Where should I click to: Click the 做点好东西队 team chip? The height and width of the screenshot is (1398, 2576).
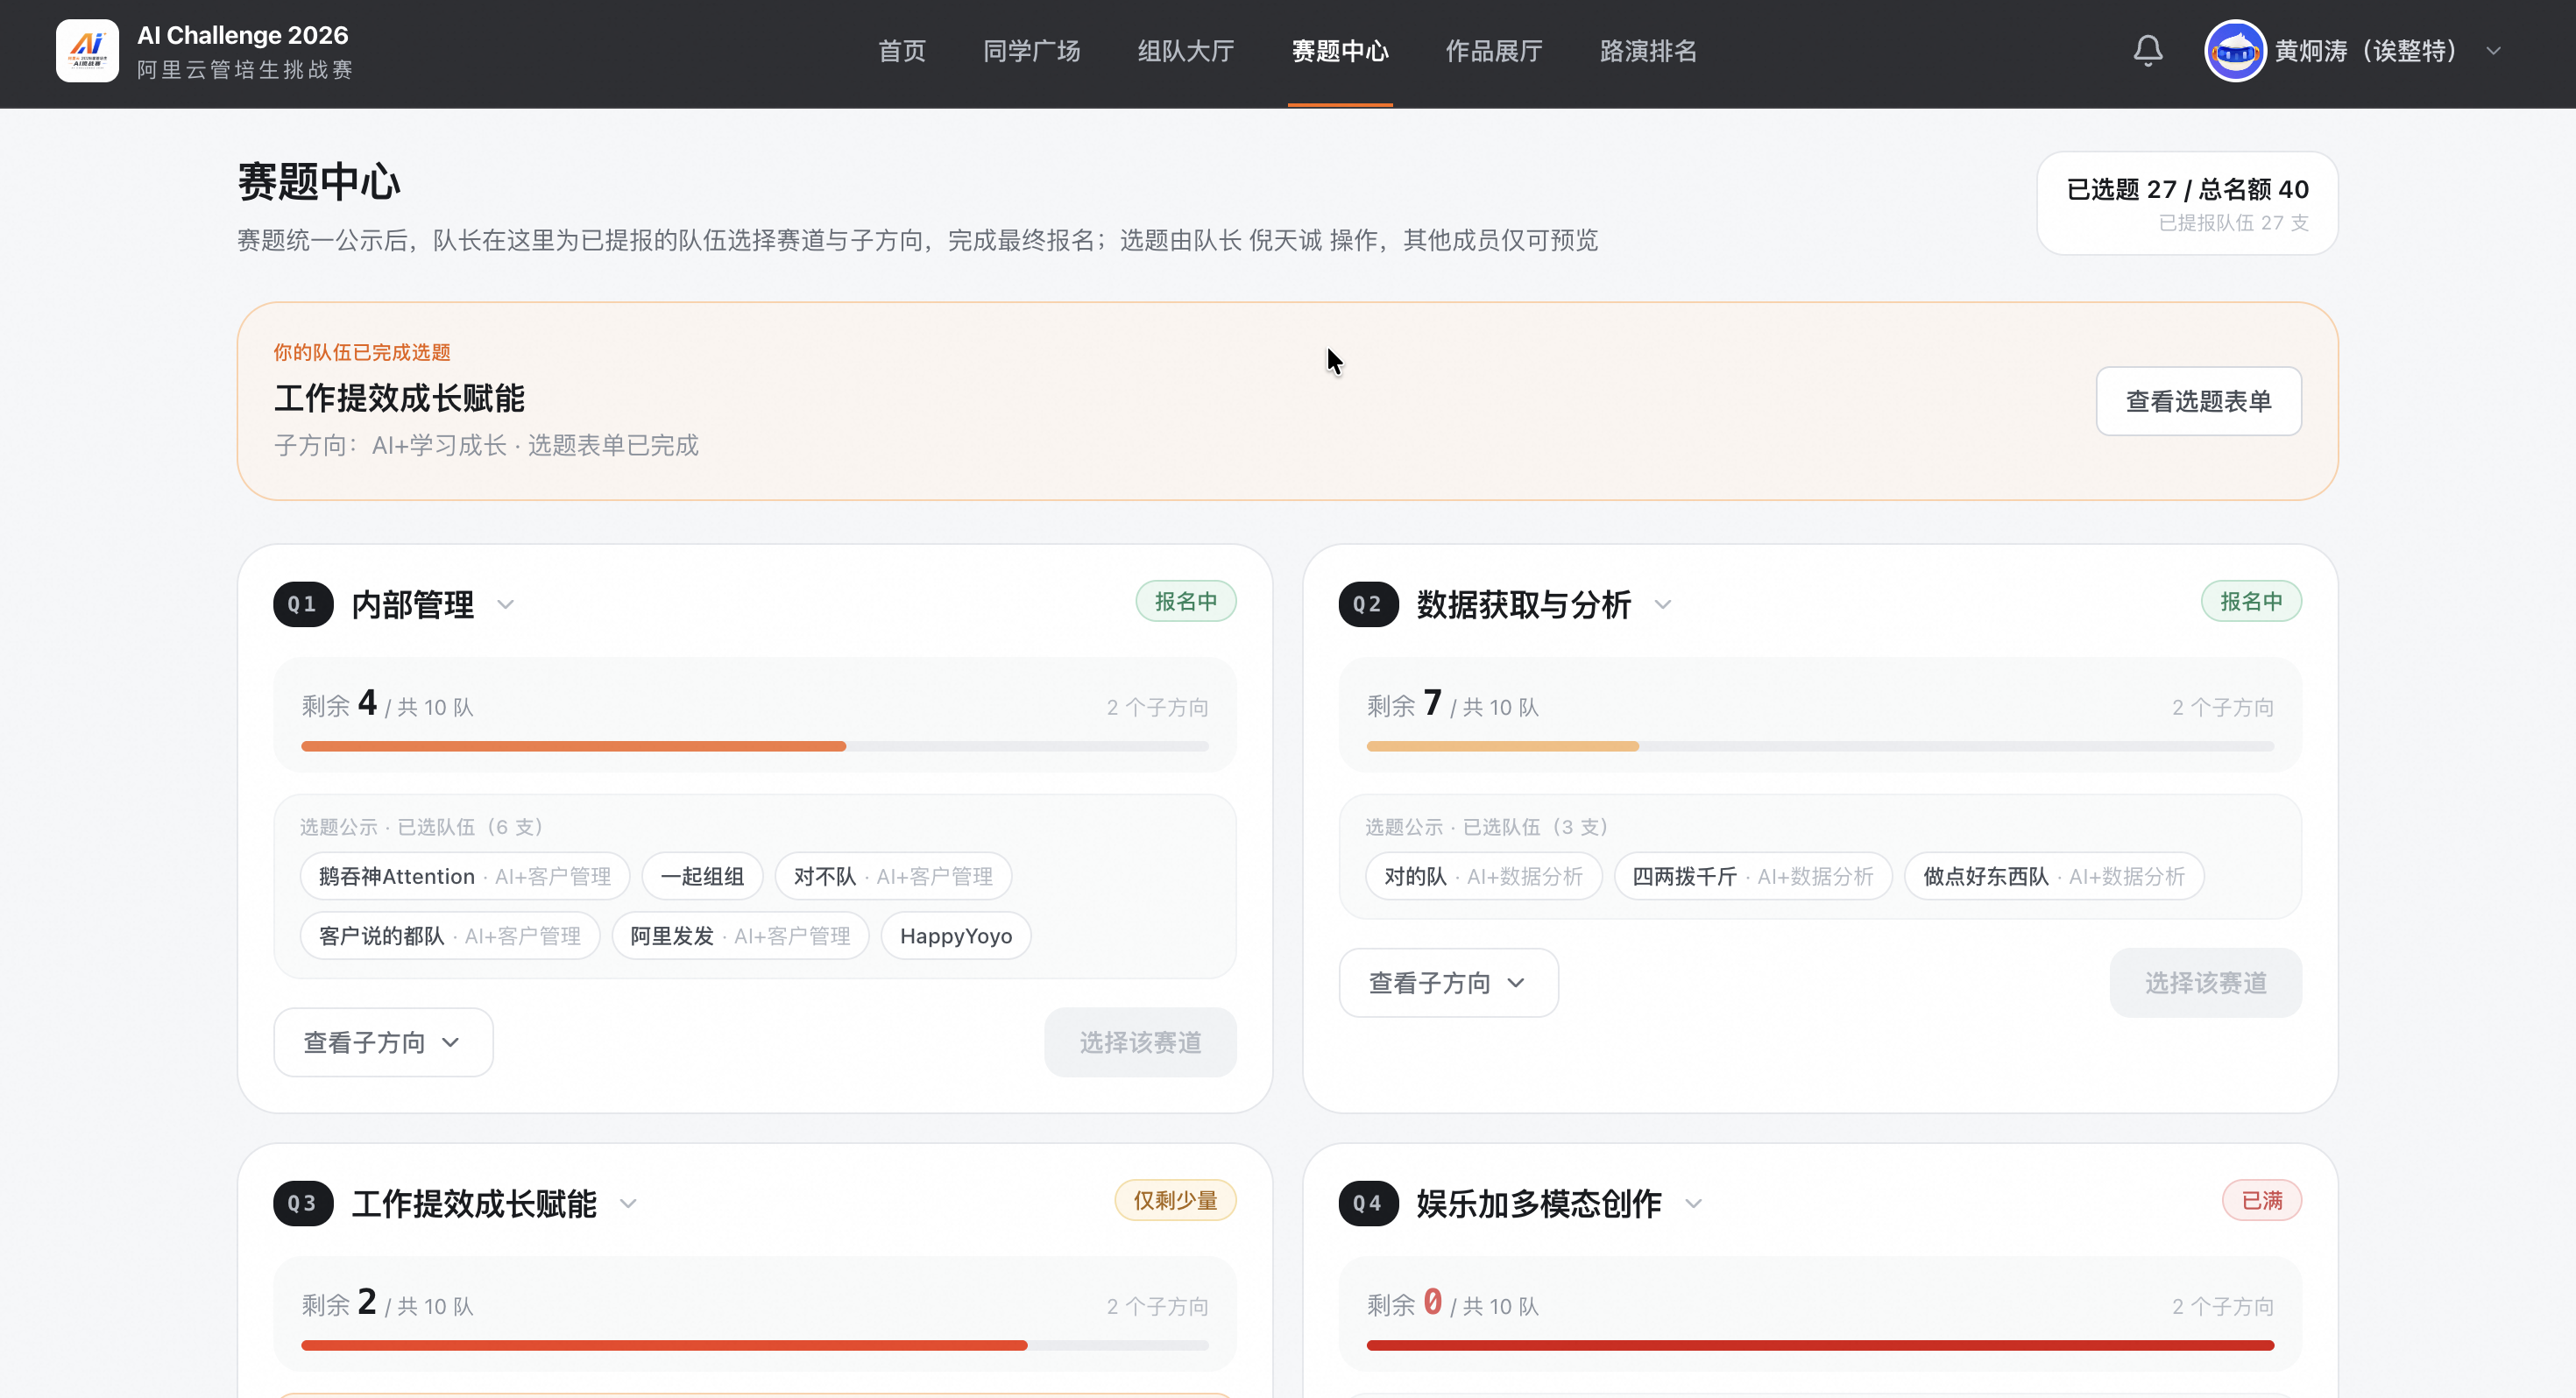(2054, 877)
